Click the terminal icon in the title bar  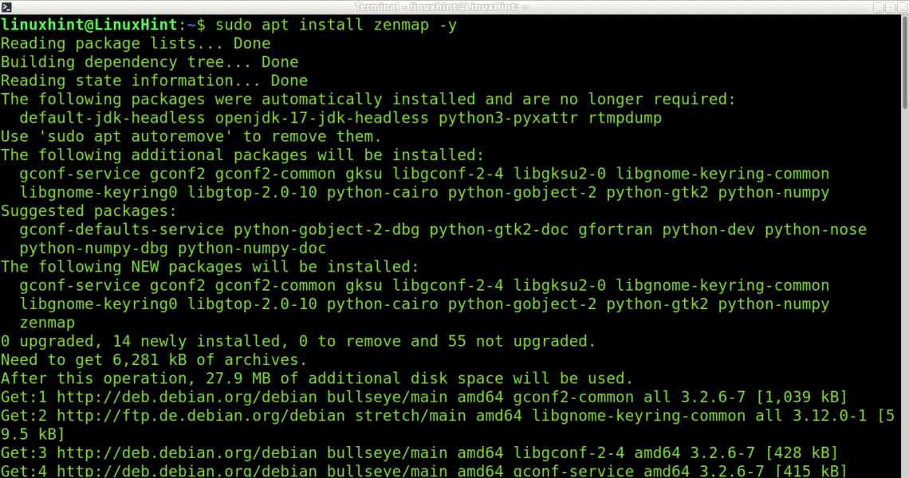6,6
